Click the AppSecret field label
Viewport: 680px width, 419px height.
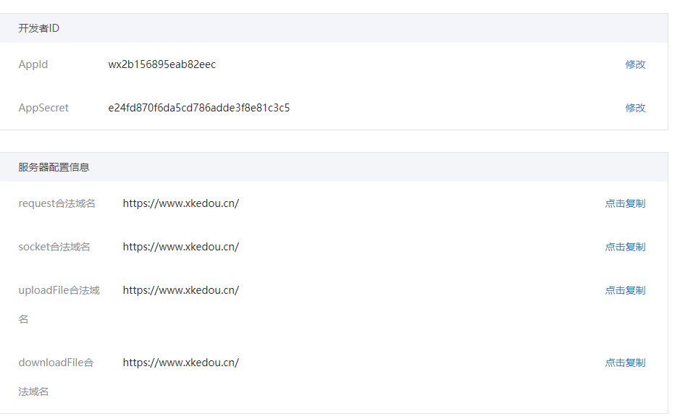tap(43, 108)
